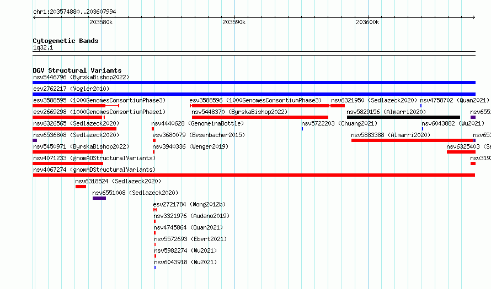Viewport: 491px width, 289px height.
Task: Click nsv5982274 (Wu2021) label
Action: 185,250
